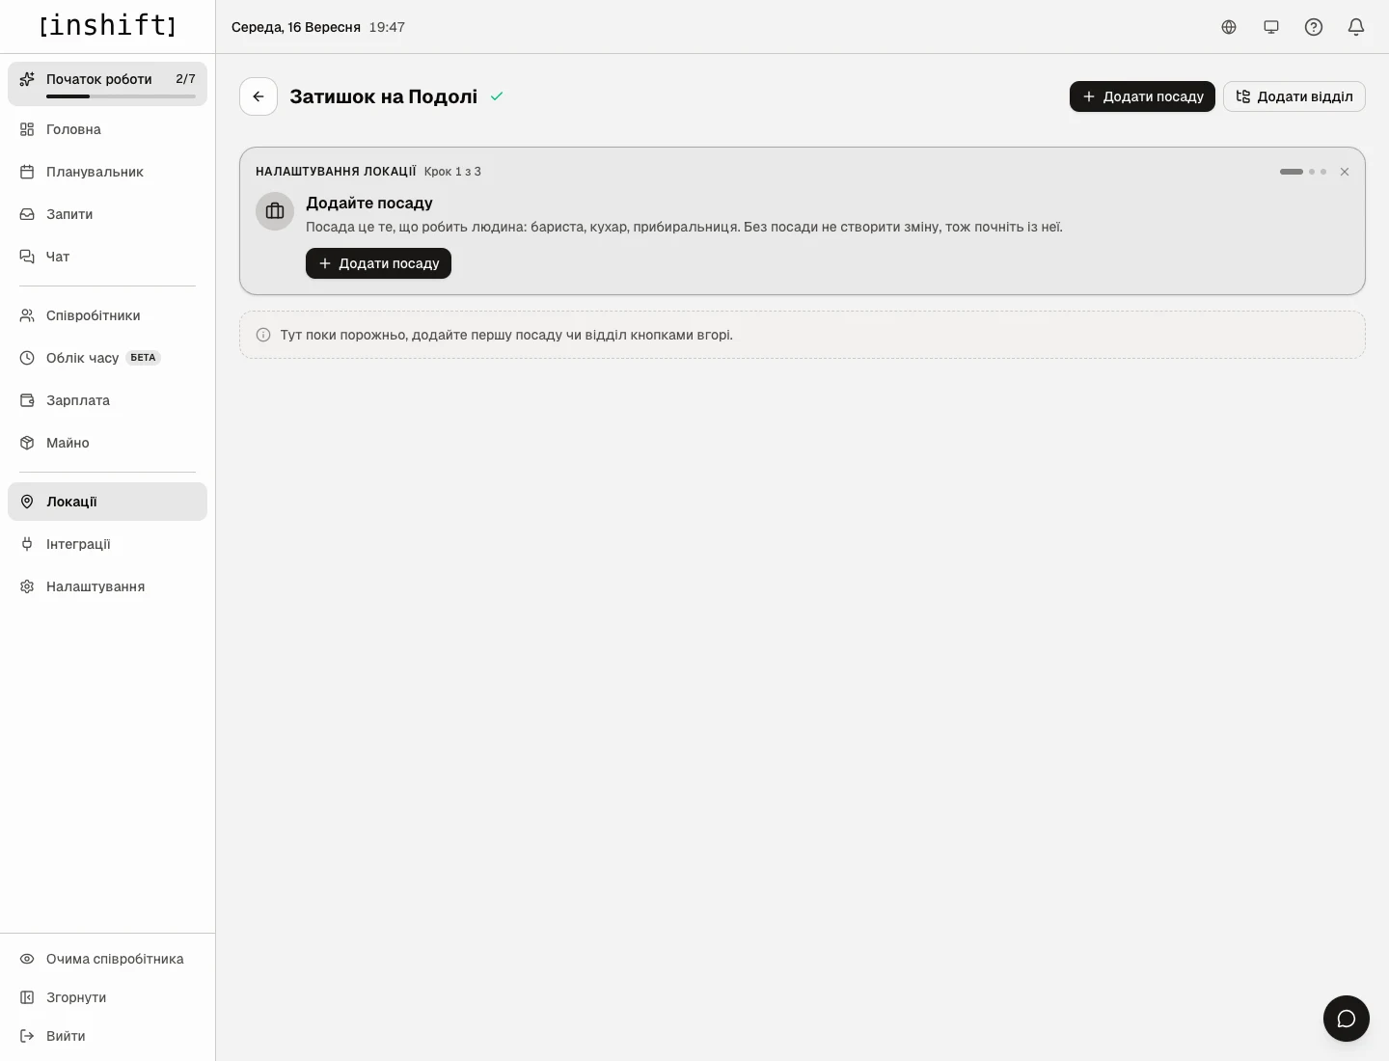The width and height of the screenshot is (1389, 1061).
Task: Switch to Очима співробітника view
Action: pyautogui.click(x=107, y=959)
